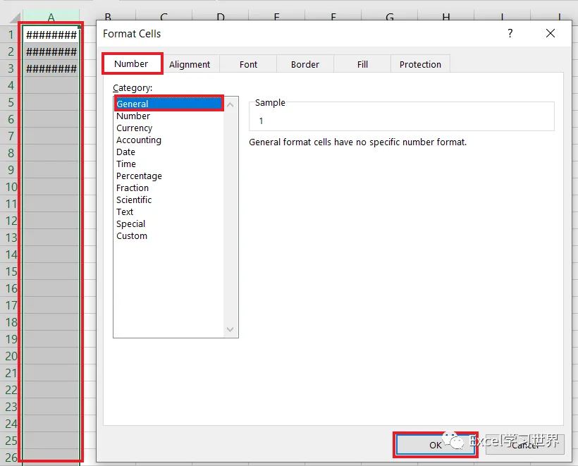
Task: Select Special category
Action: click(169, 223)
